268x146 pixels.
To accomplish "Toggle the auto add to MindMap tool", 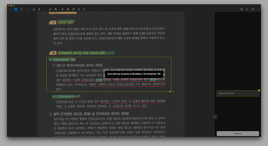I will pyautogui.click(x=56, y=9).
